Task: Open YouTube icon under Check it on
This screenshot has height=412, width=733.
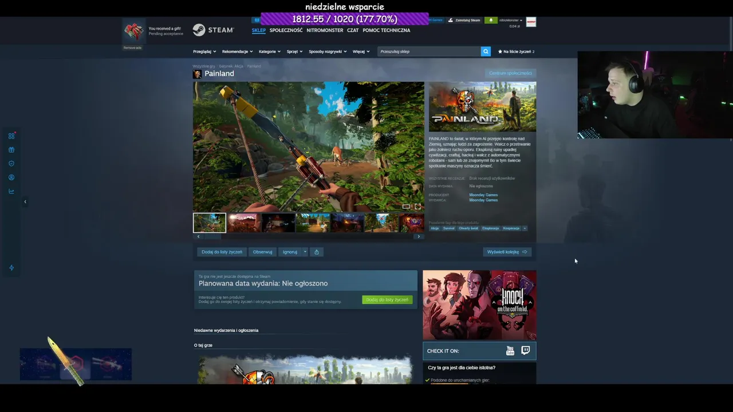Action: 510,351
